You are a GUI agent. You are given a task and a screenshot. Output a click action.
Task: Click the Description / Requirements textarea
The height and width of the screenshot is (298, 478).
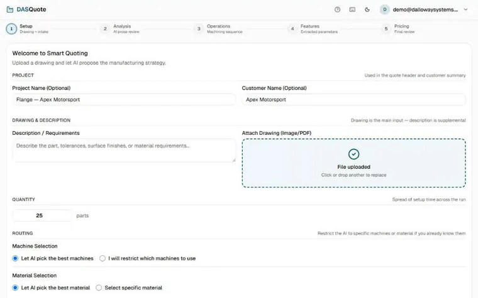pyautogui.click(x=124, y=151)
